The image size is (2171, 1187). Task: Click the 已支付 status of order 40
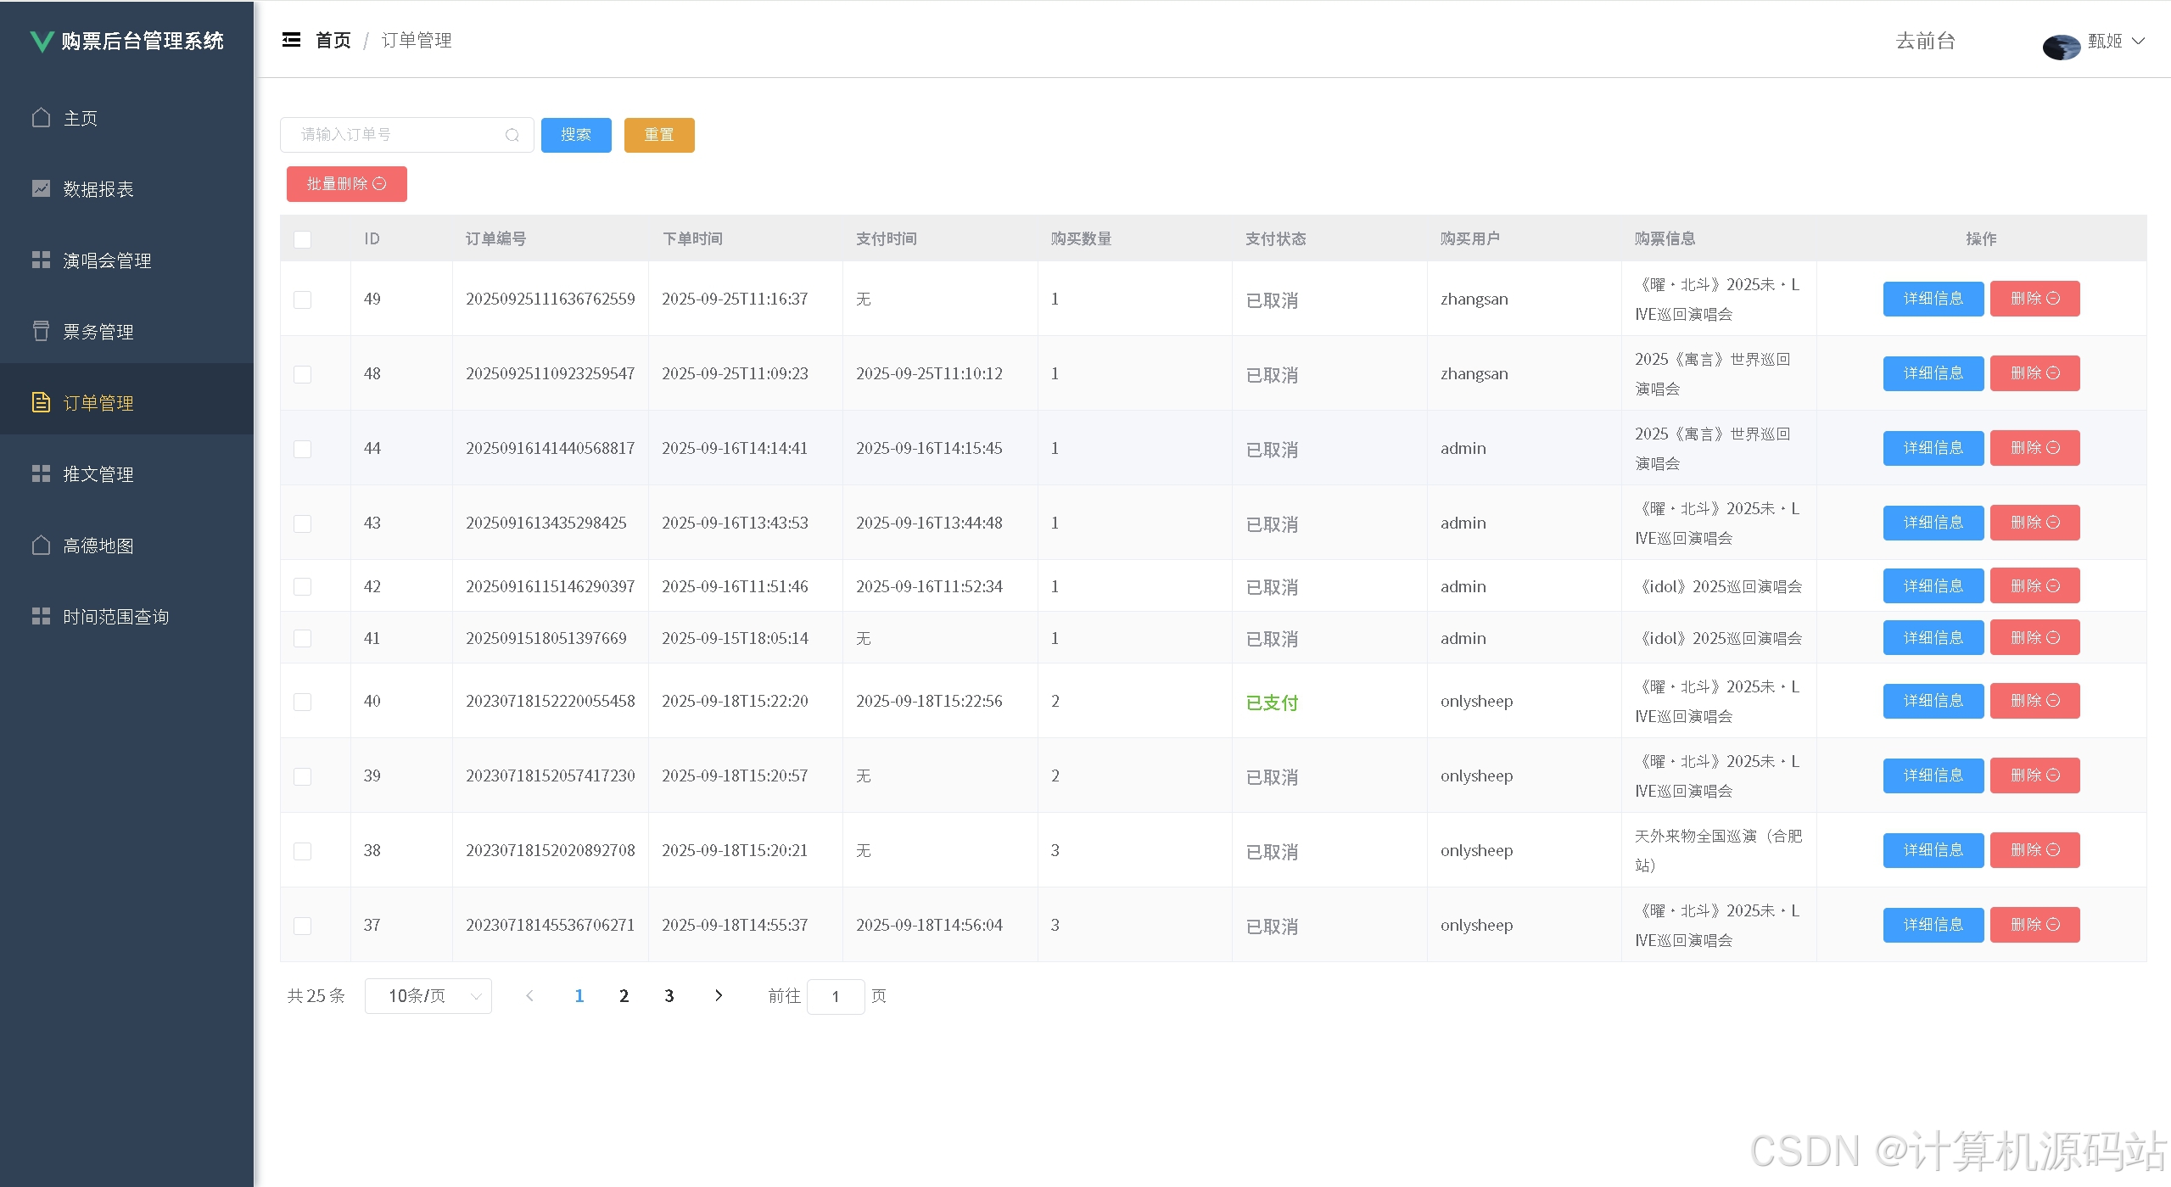pos(1272,703)
